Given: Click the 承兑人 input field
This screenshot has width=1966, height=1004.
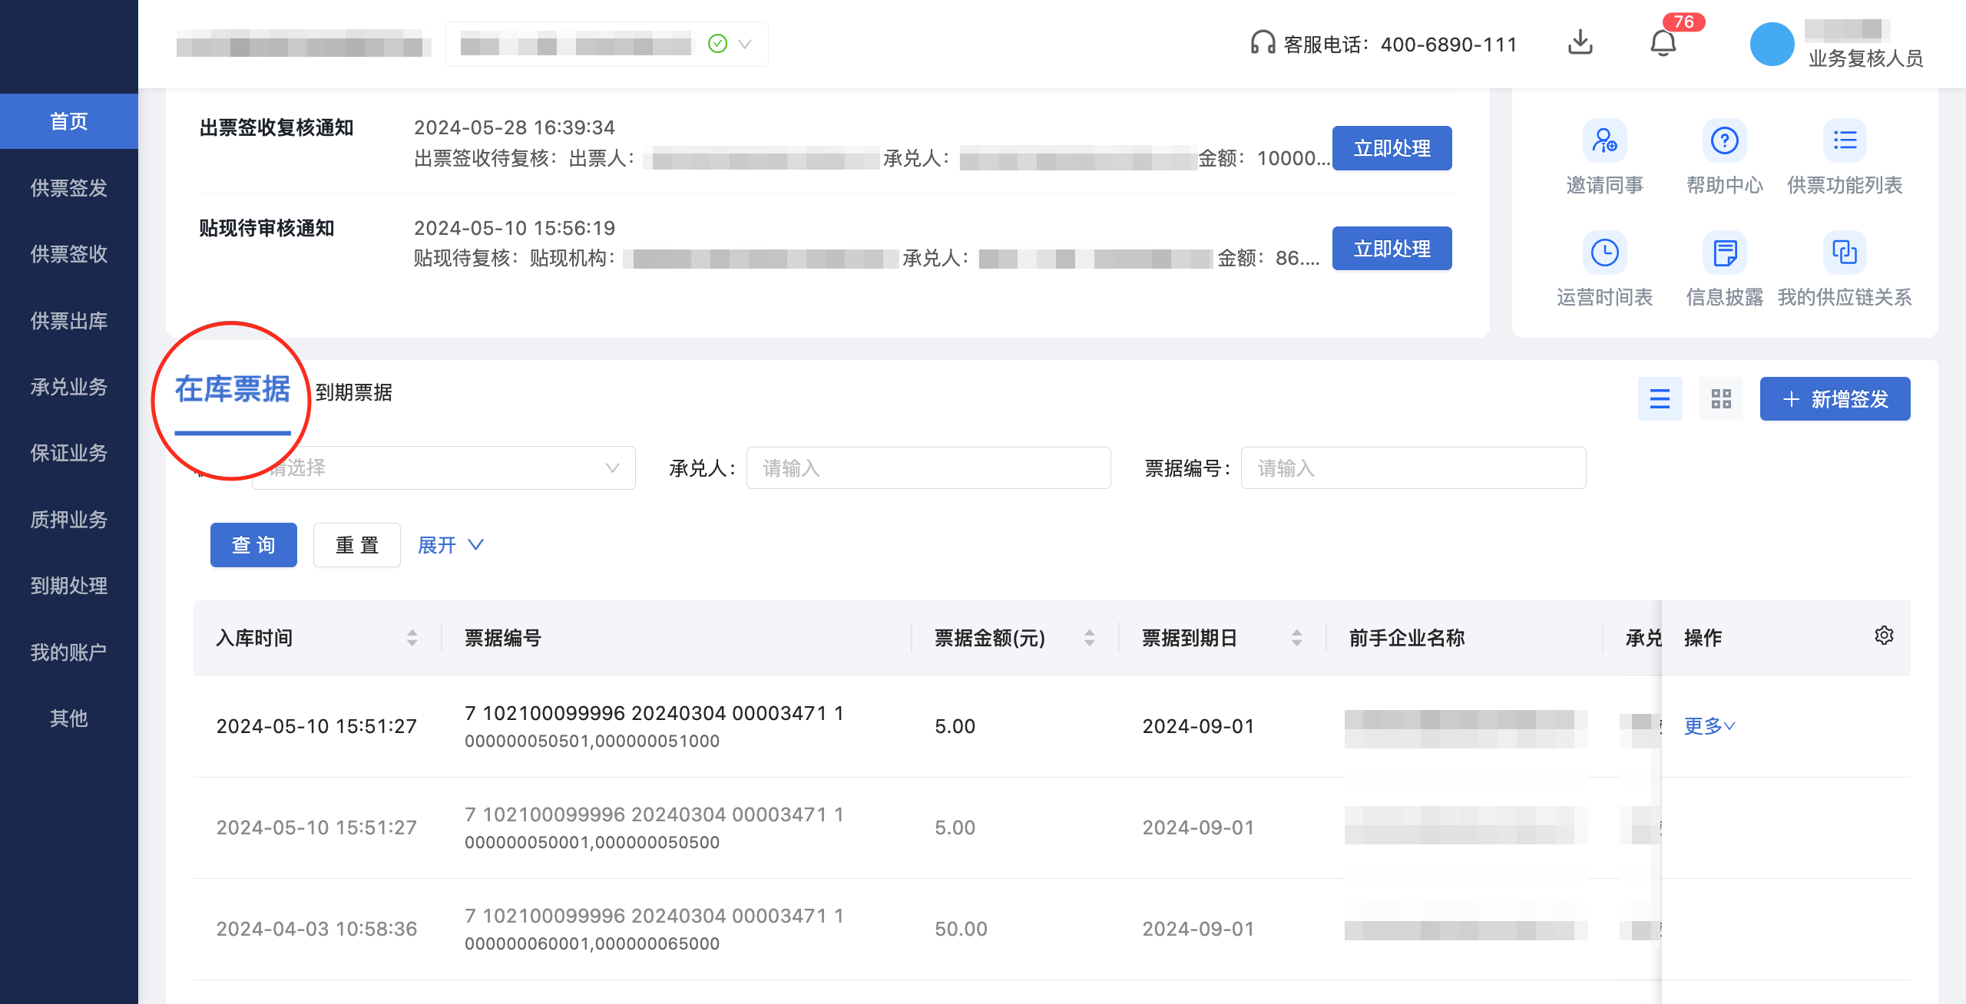Looking at the screenshot, I should (x=928, y=467).
